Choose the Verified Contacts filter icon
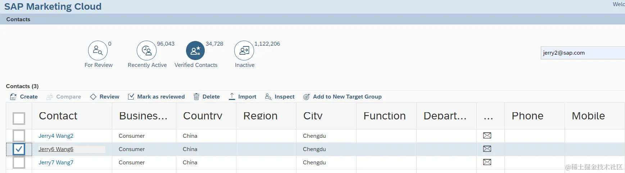Viewport: 625px width, 173px height. pos(195,51)
